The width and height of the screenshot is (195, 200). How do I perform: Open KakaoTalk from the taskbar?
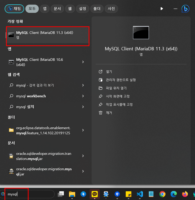[95, 194]
